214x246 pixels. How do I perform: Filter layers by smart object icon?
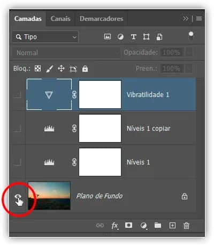(x=159, y=37)
